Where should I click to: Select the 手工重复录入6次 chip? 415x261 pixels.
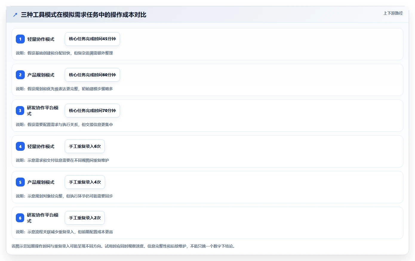[x=85, y=146]
